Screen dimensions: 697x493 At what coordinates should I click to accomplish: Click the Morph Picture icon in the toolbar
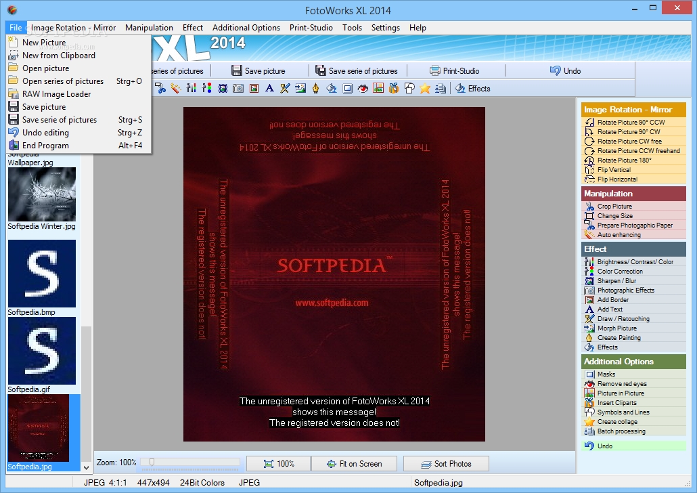pyautogui.click(x=300, y=88)
